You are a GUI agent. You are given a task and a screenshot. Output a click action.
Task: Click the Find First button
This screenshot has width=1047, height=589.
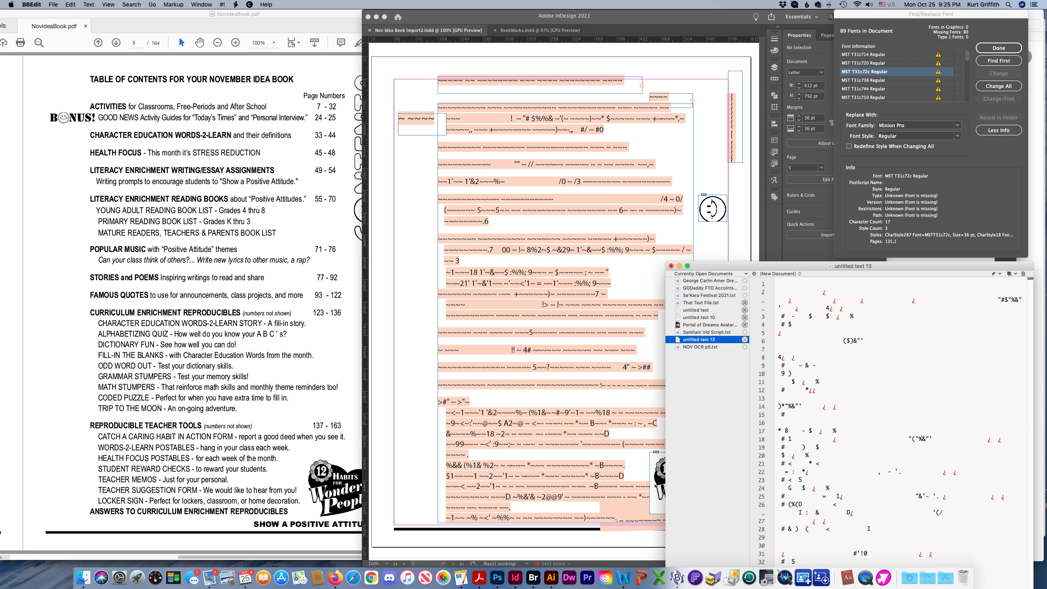[x=998, y=61]
